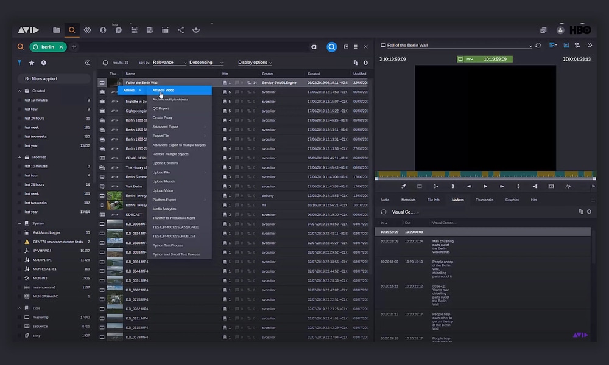Open the share icon in top toolbar
Image resolution: width=609 pixels, height=365 pixels.
[x=181, y=30]
